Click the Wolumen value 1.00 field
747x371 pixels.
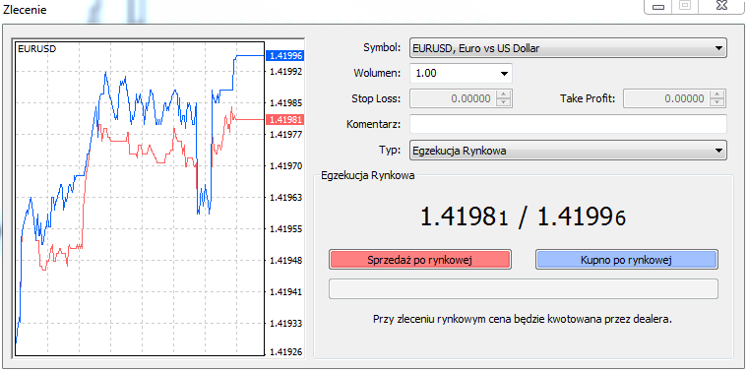pos(453,74)
